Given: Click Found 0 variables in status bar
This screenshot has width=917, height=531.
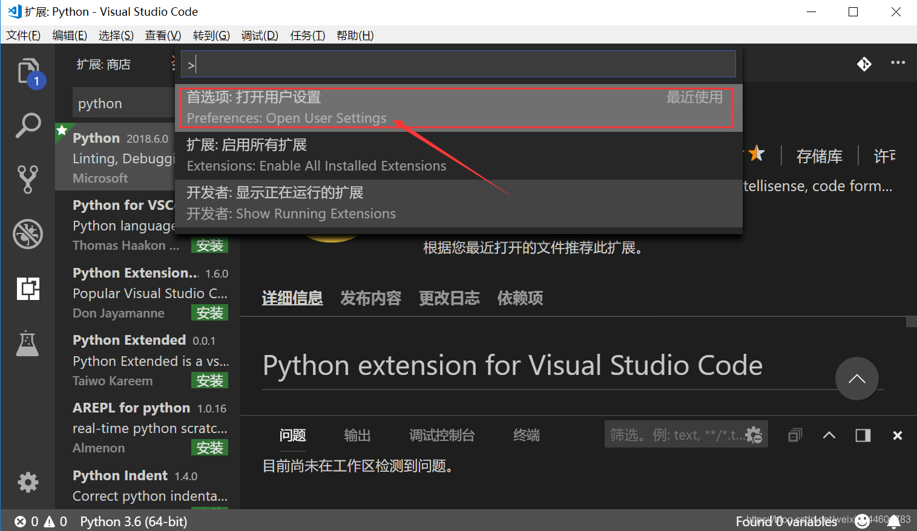Looking at the screenshot, I should [x=786, y=521].
